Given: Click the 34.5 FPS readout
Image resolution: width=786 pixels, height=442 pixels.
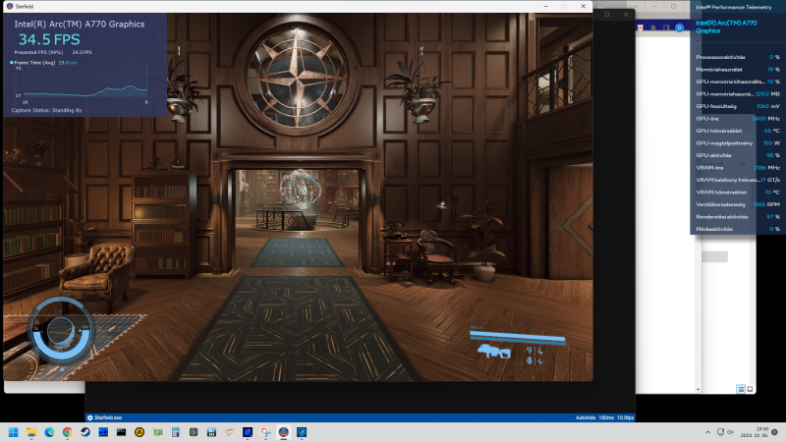Looking at the screenshot, I should [x=49, y=39].
